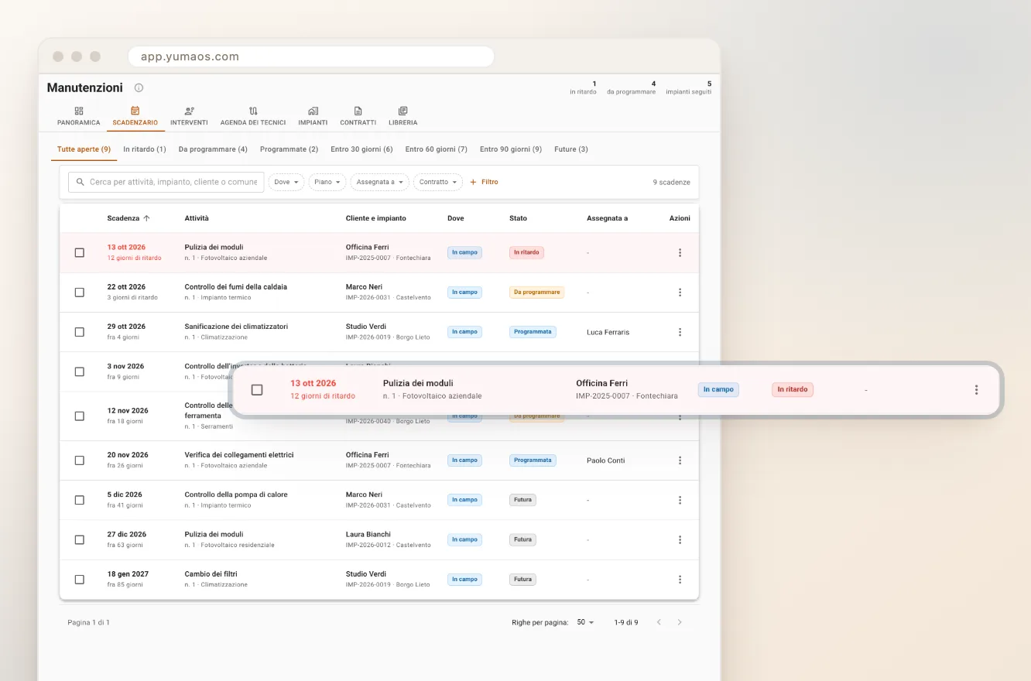Show the Programmate (2) tab

pyautogui.click(x=289, y=149)
